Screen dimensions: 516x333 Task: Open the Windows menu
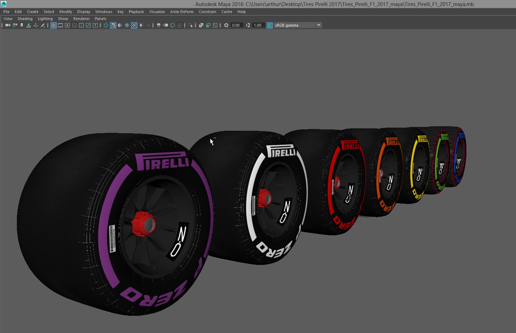click(x=104, y=12)
